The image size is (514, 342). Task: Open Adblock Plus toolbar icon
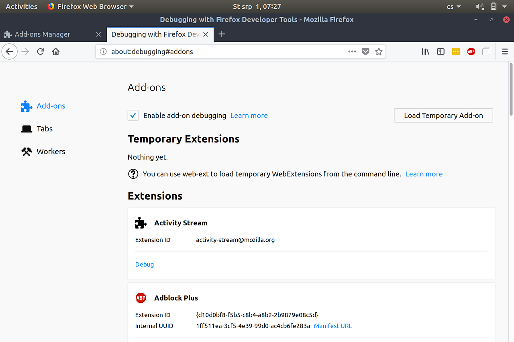point(471,52)
